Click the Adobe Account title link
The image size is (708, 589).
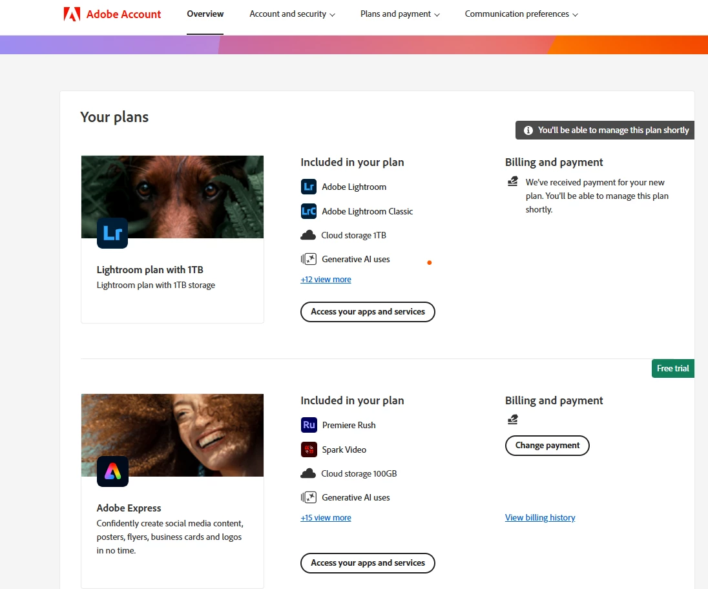(124, 14)
